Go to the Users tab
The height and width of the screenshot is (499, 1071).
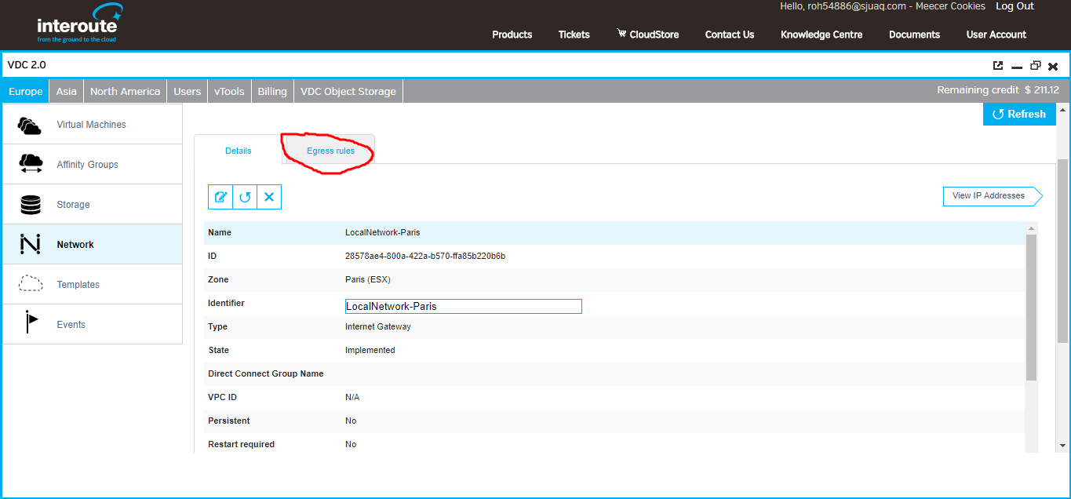188,91
